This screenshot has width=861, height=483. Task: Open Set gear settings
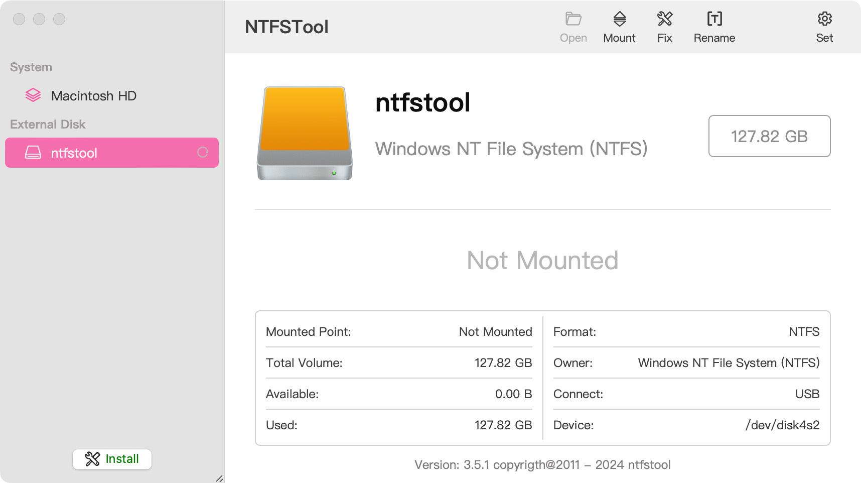(824, 20)
